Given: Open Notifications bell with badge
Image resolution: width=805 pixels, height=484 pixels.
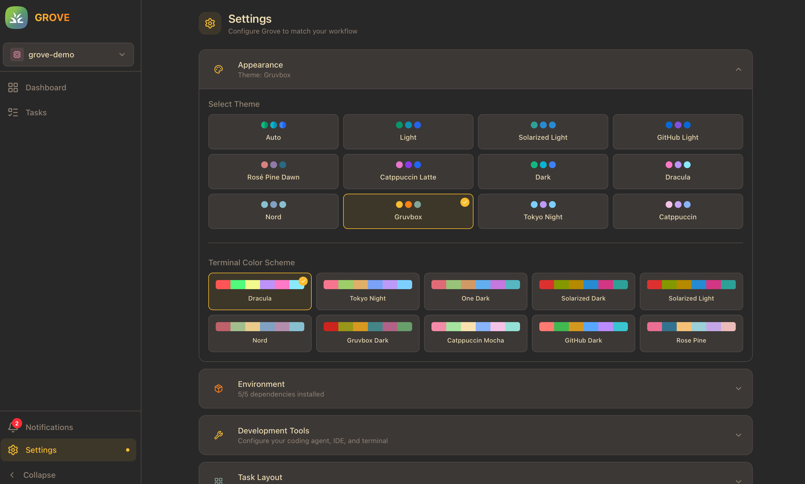Looking at the screenshot, I should (14, 427).
